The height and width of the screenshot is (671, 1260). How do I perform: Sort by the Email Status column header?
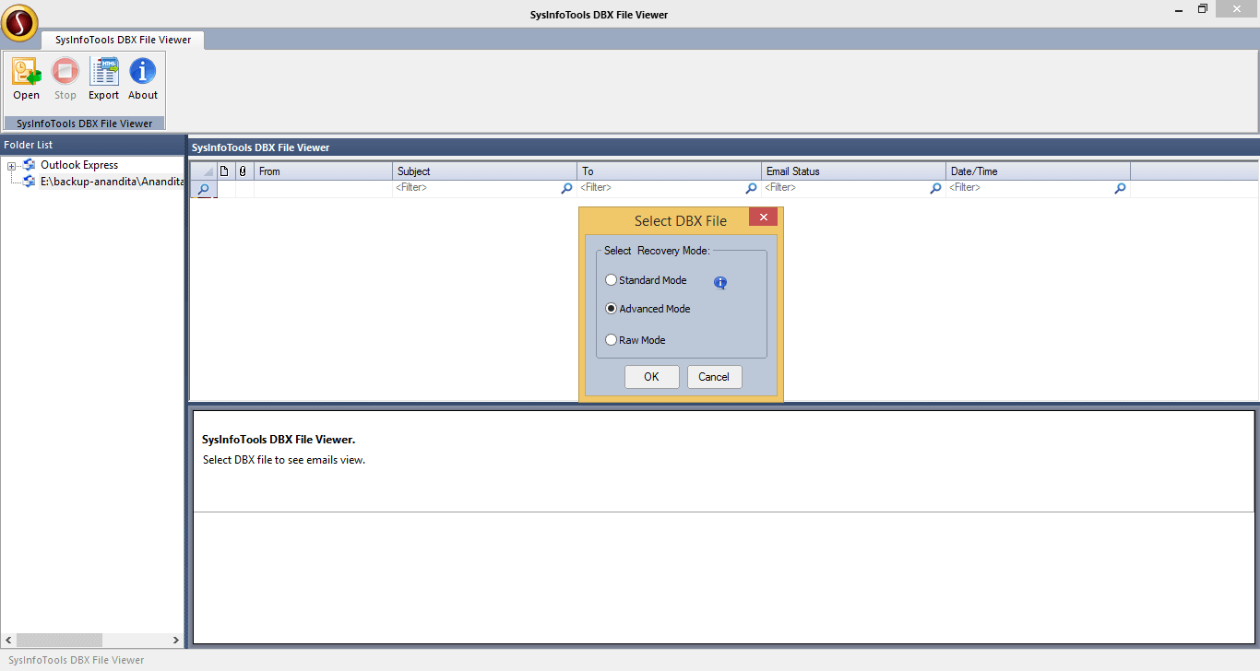[x=853, y=171]
